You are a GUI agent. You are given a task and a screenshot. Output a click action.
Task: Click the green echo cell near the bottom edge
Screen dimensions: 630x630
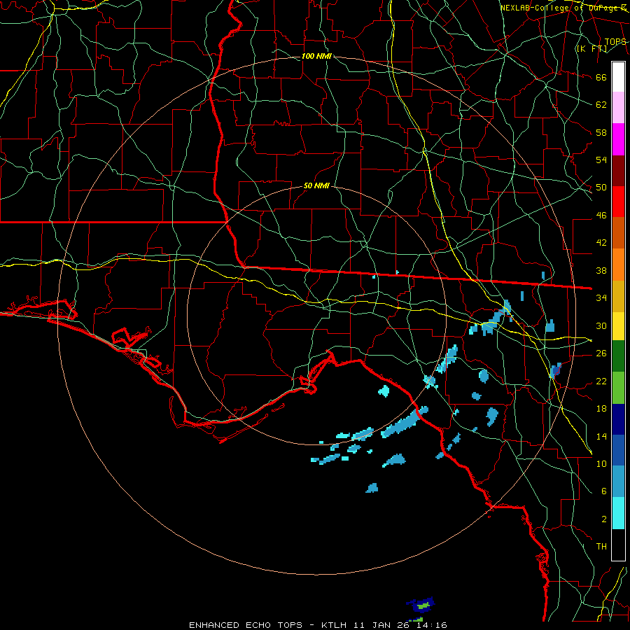[x=423, y=605]
